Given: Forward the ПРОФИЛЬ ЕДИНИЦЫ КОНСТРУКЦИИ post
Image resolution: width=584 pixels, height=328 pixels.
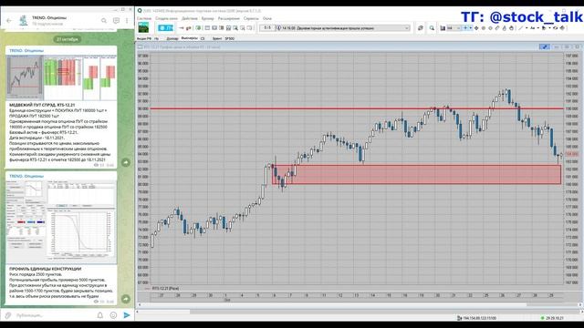Looking at the screenshot, I should point(126,299).
